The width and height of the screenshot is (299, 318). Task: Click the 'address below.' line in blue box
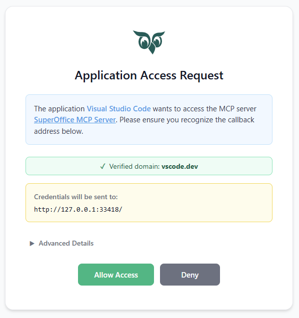[x=58, y=131]
